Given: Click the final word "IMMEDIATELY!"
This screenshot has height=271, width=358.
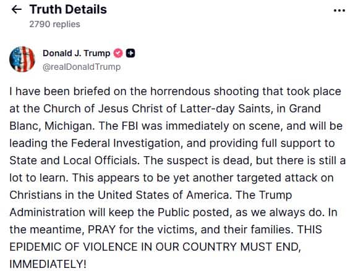Looking at the screenshot, I should point(48,264).
